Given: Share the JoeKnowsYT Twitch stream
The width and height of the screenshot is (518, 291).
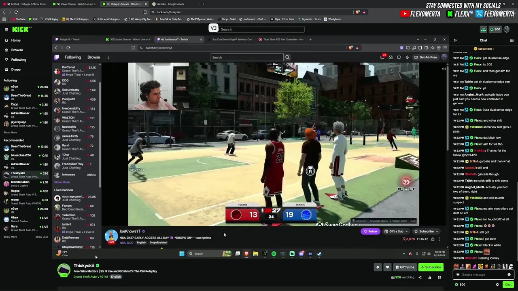Looking at the screenshot, I should [433, 239].
